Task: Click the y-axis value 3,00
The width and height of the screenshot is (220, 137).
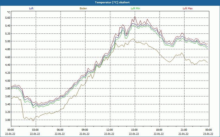Action: point(7,120)
